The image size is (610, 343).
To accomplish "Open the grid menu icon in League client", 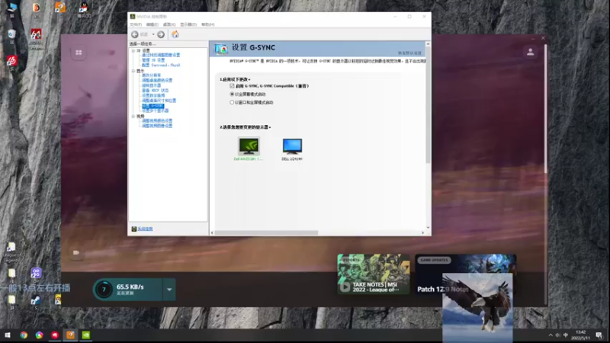I will click(79, 53).
